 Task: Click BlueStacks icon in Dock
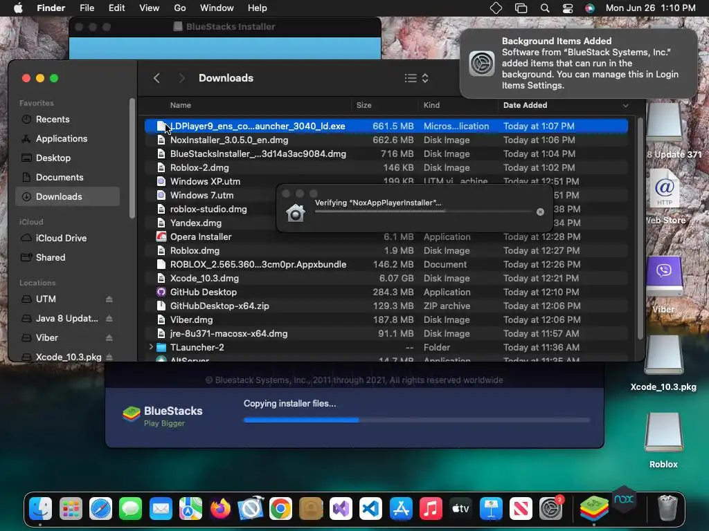pyautogui.click(x=593, y=509)
